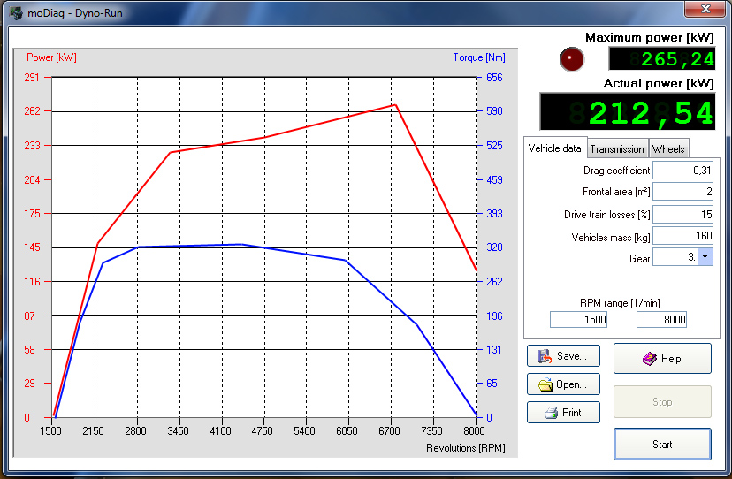
Task: Click the RPM range minimum field 1500
Action: pyautogui.click(x=578, y=320)
